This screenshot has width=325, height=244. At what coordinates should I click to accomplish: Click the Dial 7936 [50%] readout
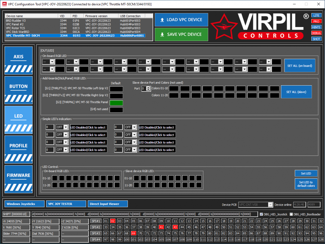click(45, 234)
